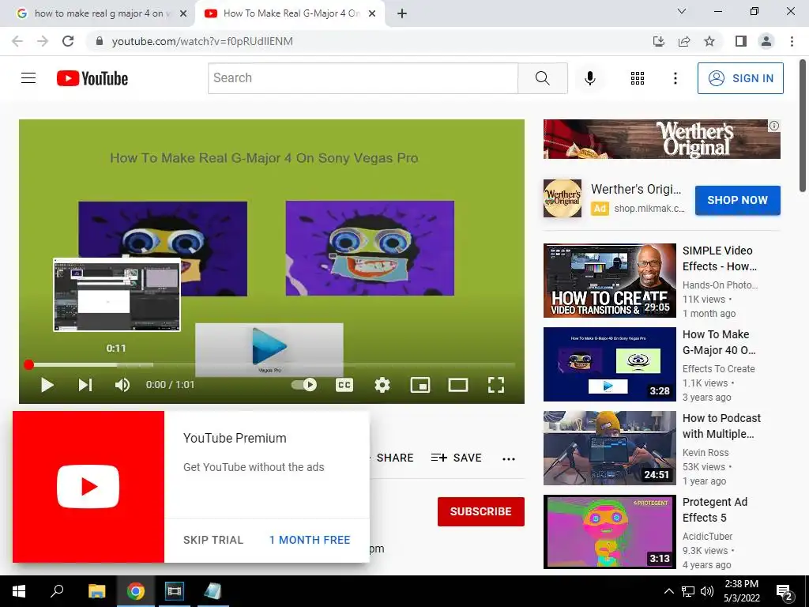Open Windows Start menu
Image resolution: width=809 pixels, height=607 pixels.
pos(19,591)
